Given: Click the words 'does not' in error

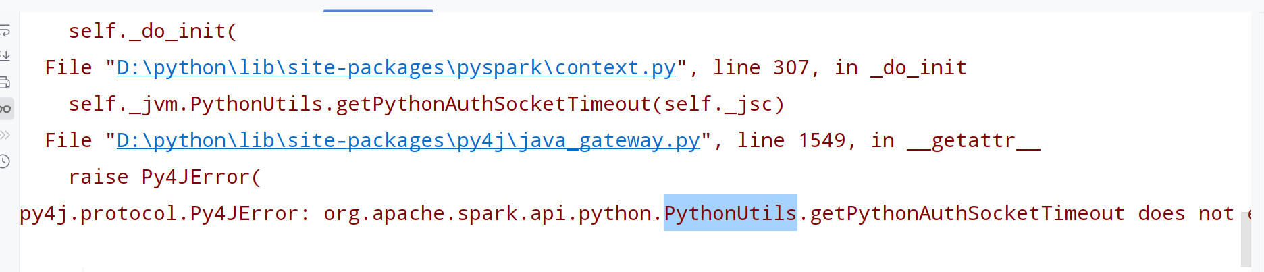Looking at the screenshot, I should (1185, 213).
